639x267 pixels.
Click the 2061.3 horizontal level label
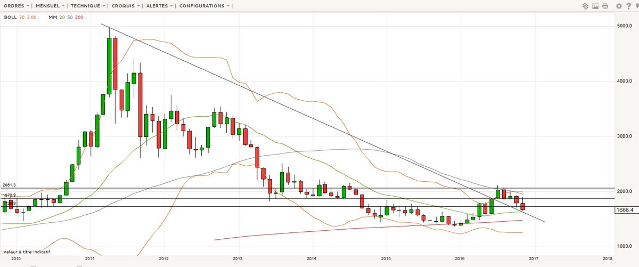click(10, 184)
